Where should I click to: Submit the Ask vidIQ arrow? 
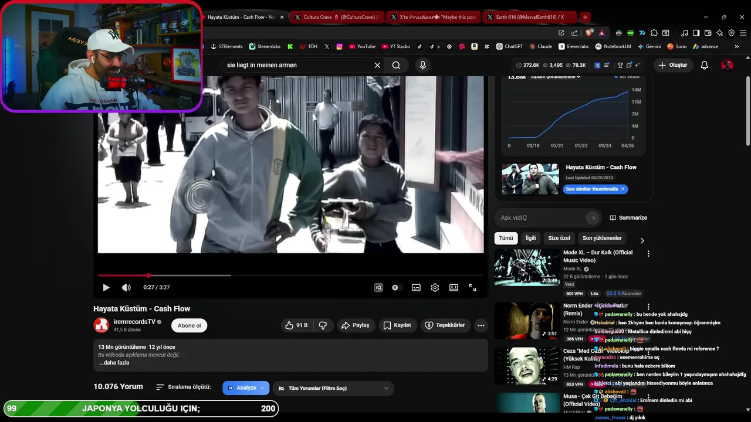pos(593,218)
